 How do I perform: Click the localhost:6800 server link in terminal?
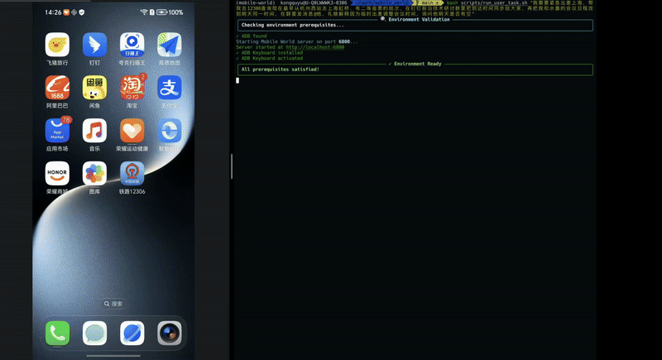315,47
